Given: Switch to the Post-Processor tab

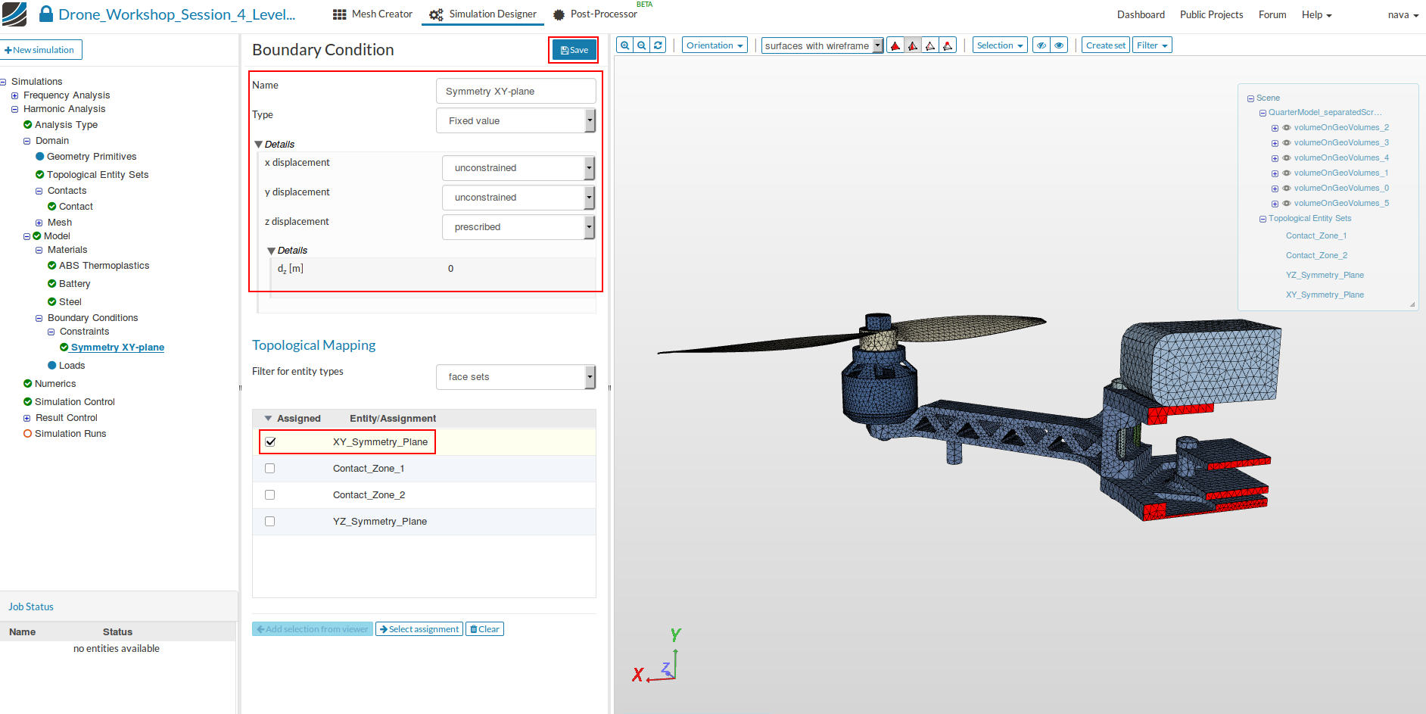Looking at the screenshot, I should click(x=596, y=14).
